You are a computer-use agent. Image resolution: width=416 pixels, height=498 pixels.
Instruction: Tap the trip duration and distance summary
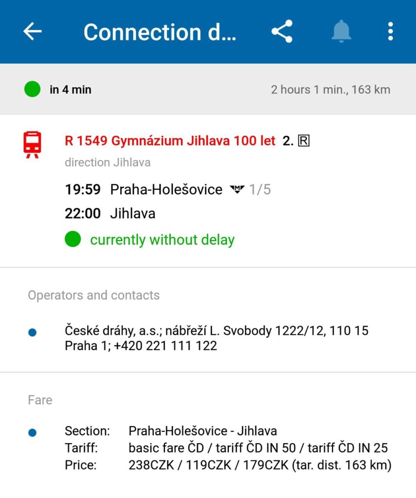[330, 89]
